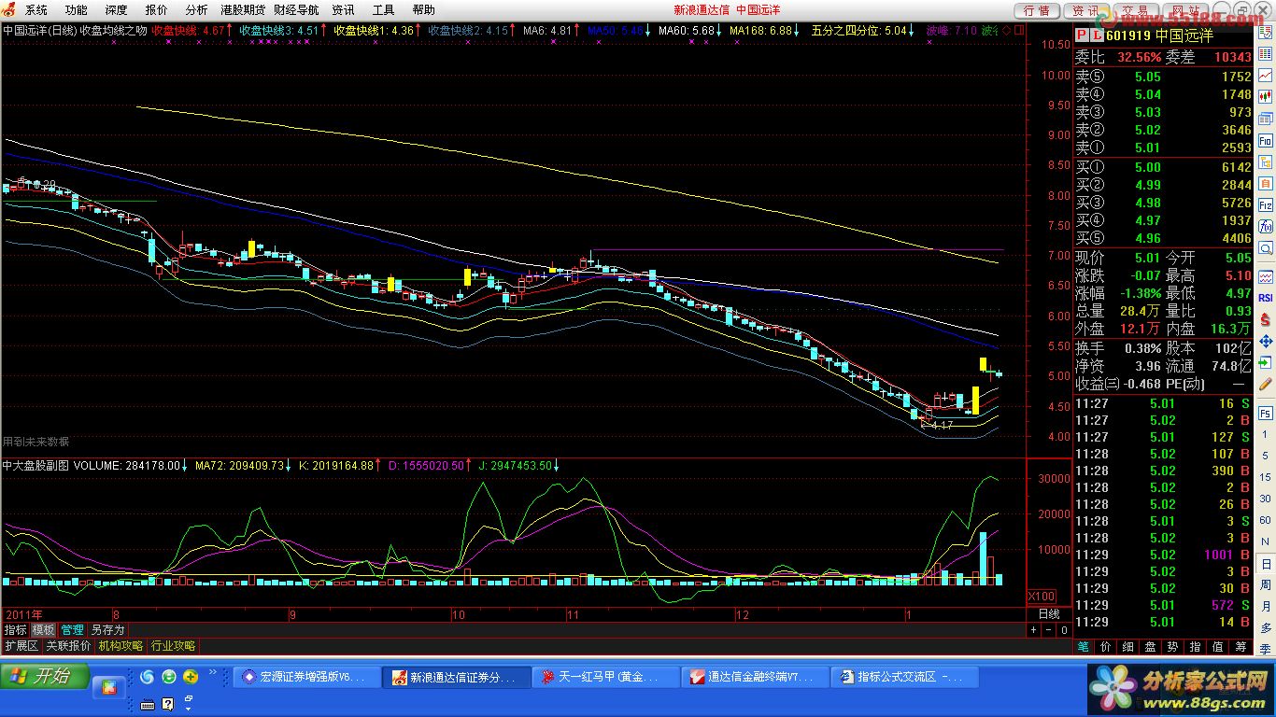
Task: Select the 1-minute period in sidebar
Action: [1265, 433]
